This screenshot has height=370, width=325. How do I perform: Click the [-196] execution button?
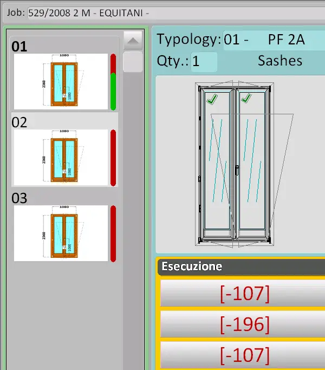click(244, 324)
